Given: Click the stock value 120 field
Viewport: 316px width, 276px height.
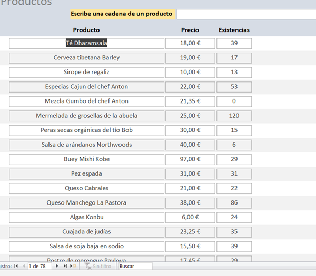Looking at the screenshot, I should coord(234,116).
